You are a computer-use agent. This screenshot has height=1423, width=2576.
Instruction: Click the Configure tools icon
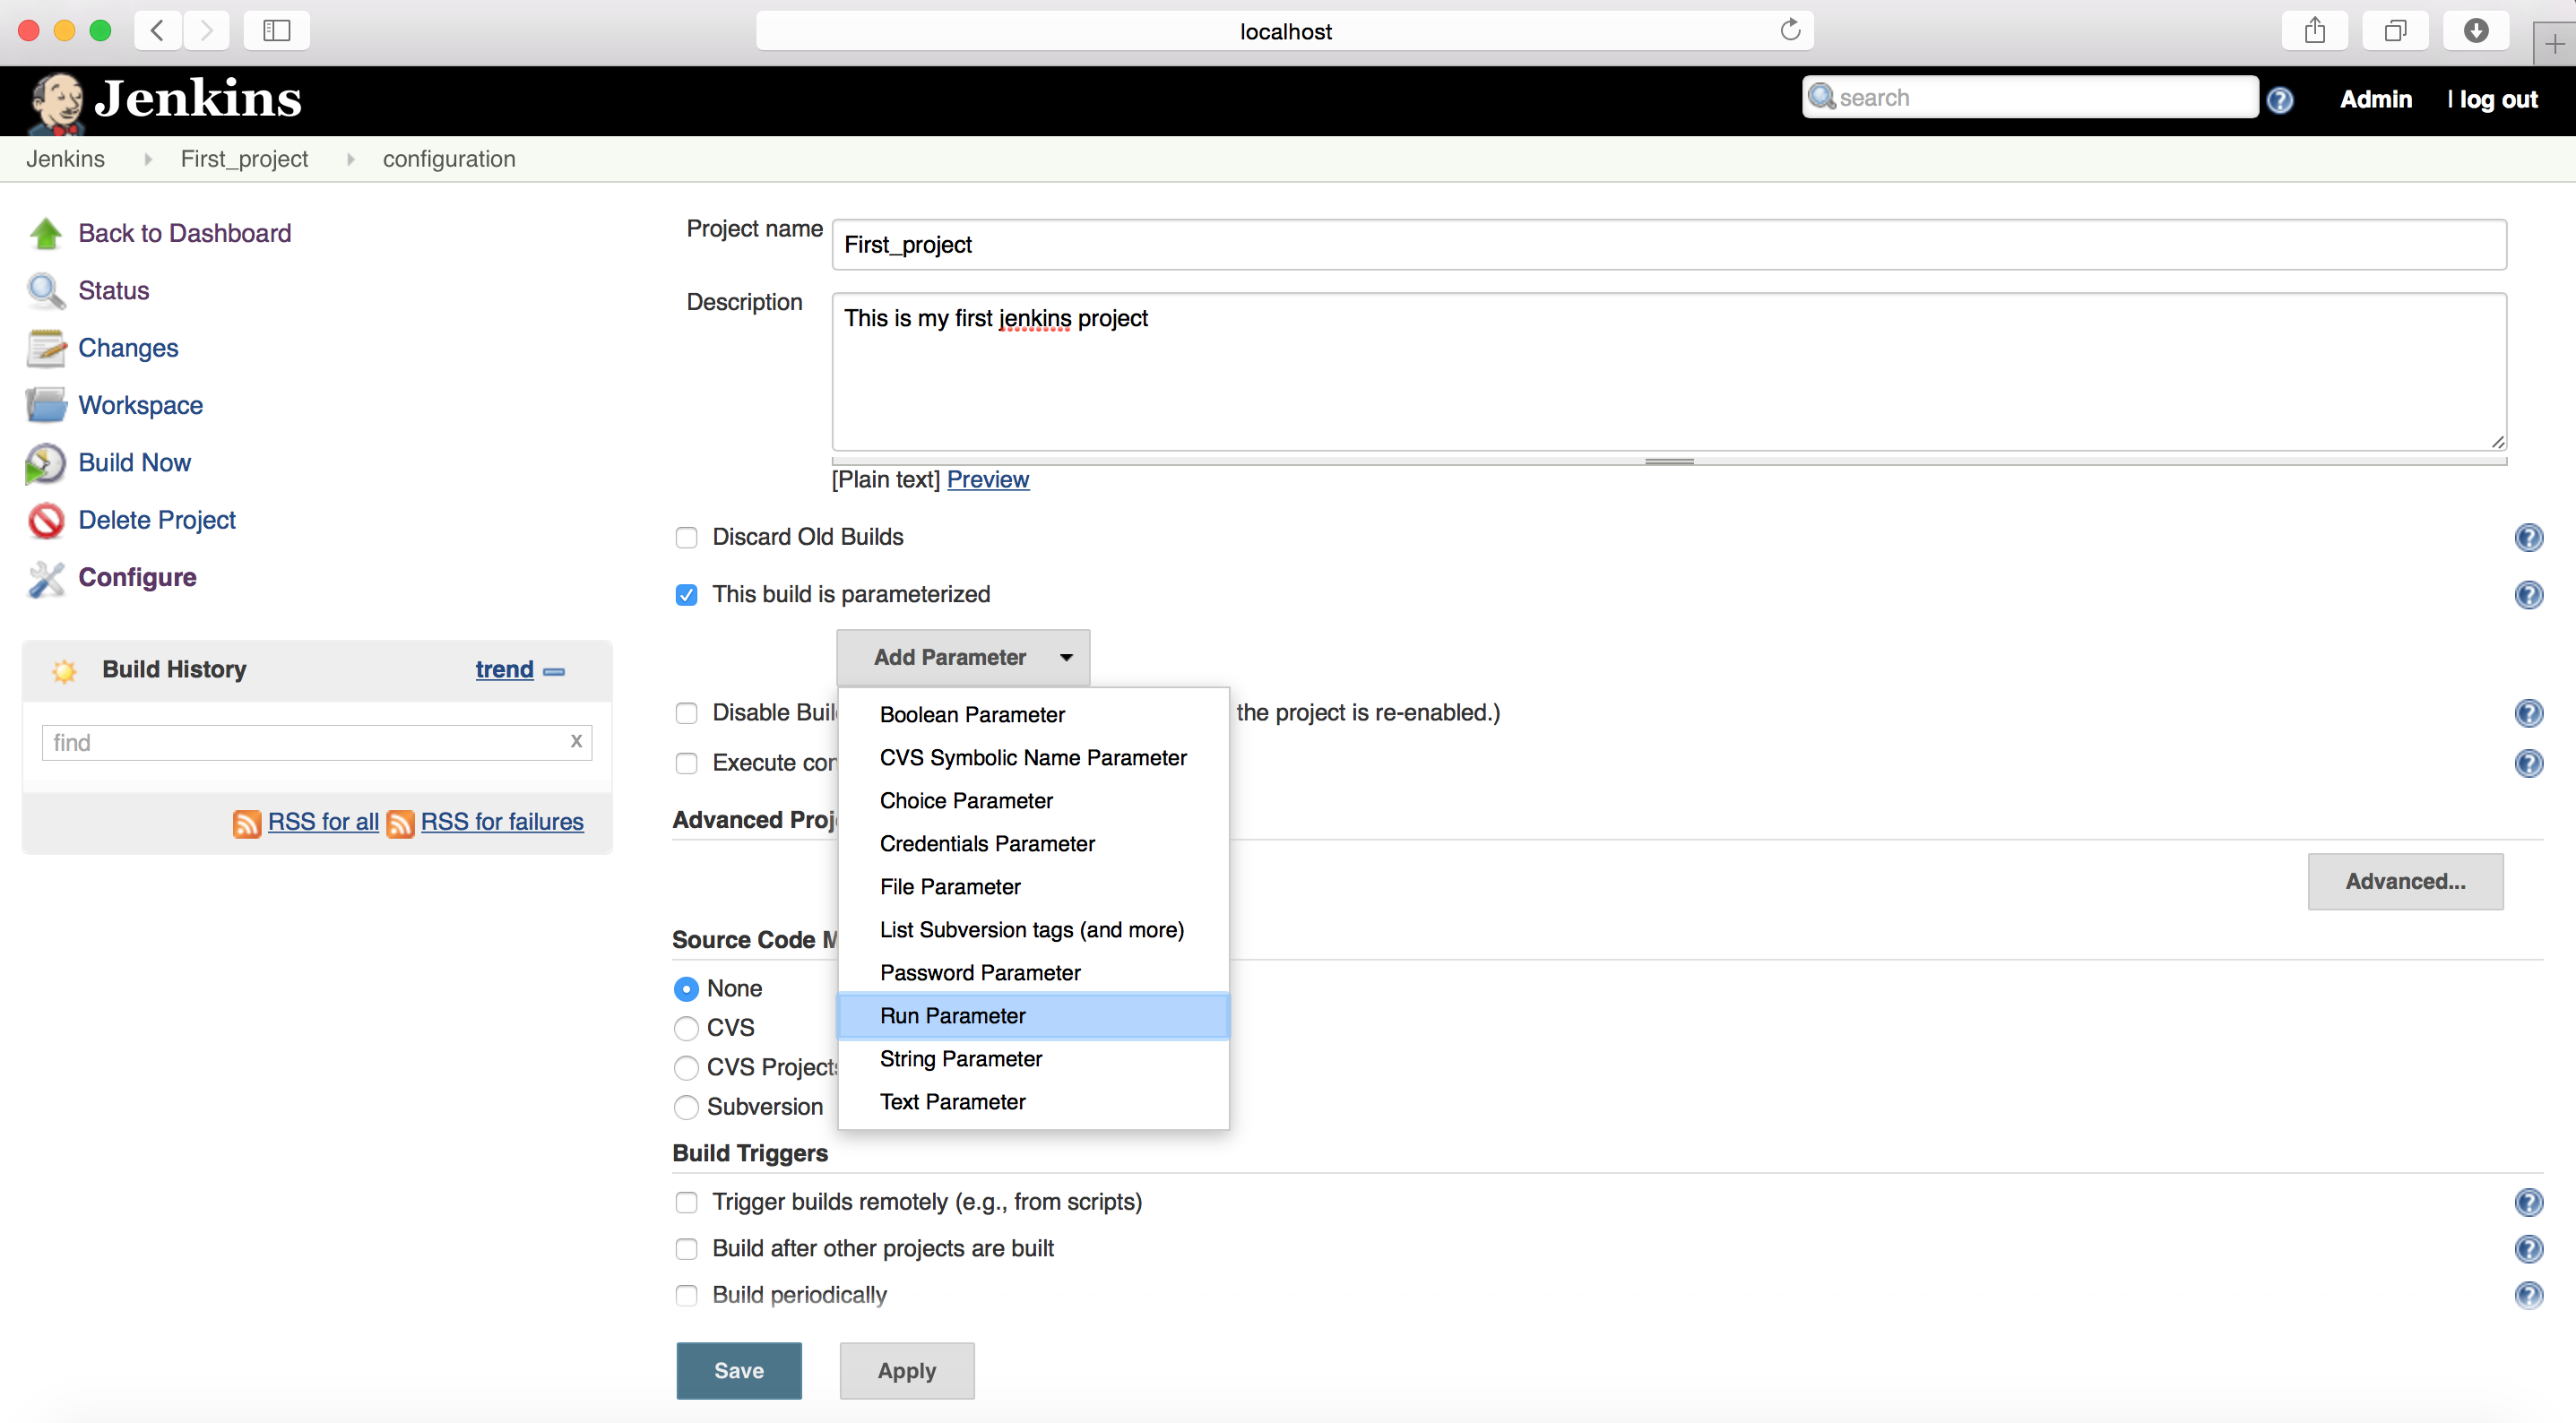click(46, 578)
